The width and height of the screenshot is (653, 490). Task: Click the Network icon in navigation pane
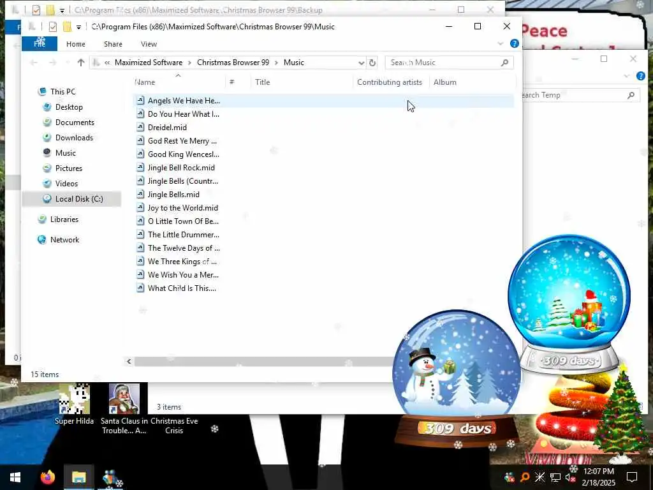click(41, 240)
